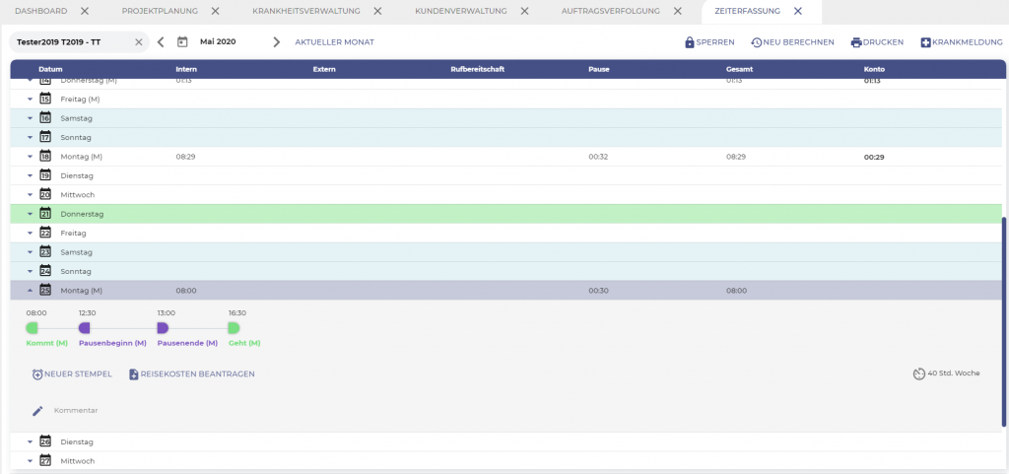
Task: Select the 16:30 Geht timeline marker
Action: coord(234,327)
